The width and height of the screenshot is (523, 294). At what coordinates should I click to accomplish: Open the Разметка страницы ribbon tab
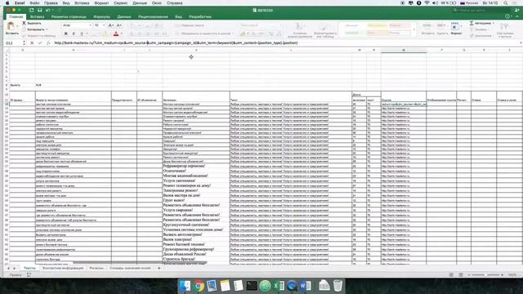click(69, 16)
